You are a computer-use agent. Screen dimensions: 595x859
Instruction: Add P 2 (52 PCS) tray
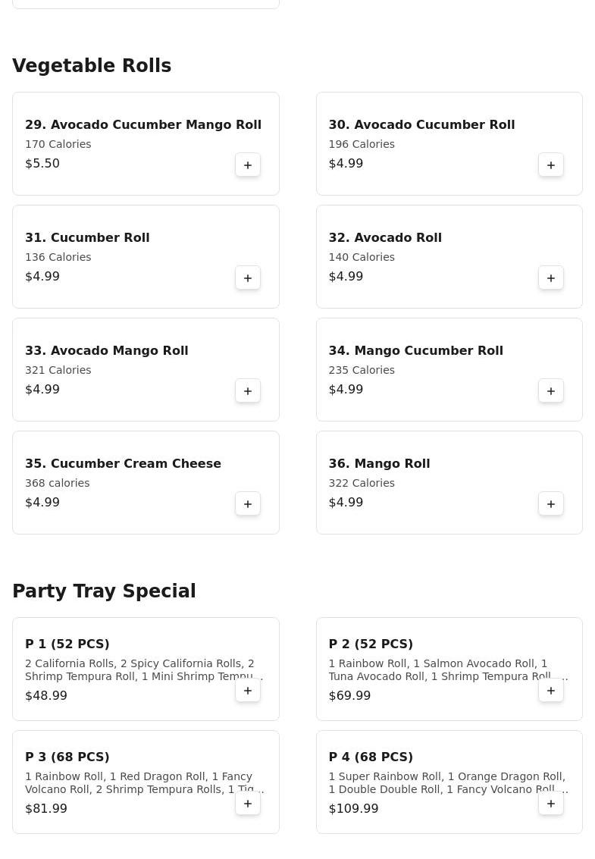tap(551, 691)
